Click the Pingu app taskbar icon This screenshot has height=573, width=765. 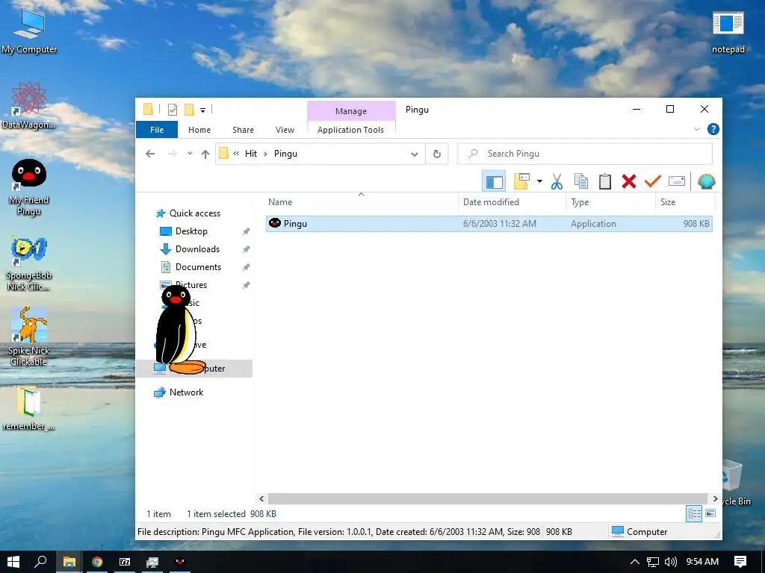coord(180,562)
